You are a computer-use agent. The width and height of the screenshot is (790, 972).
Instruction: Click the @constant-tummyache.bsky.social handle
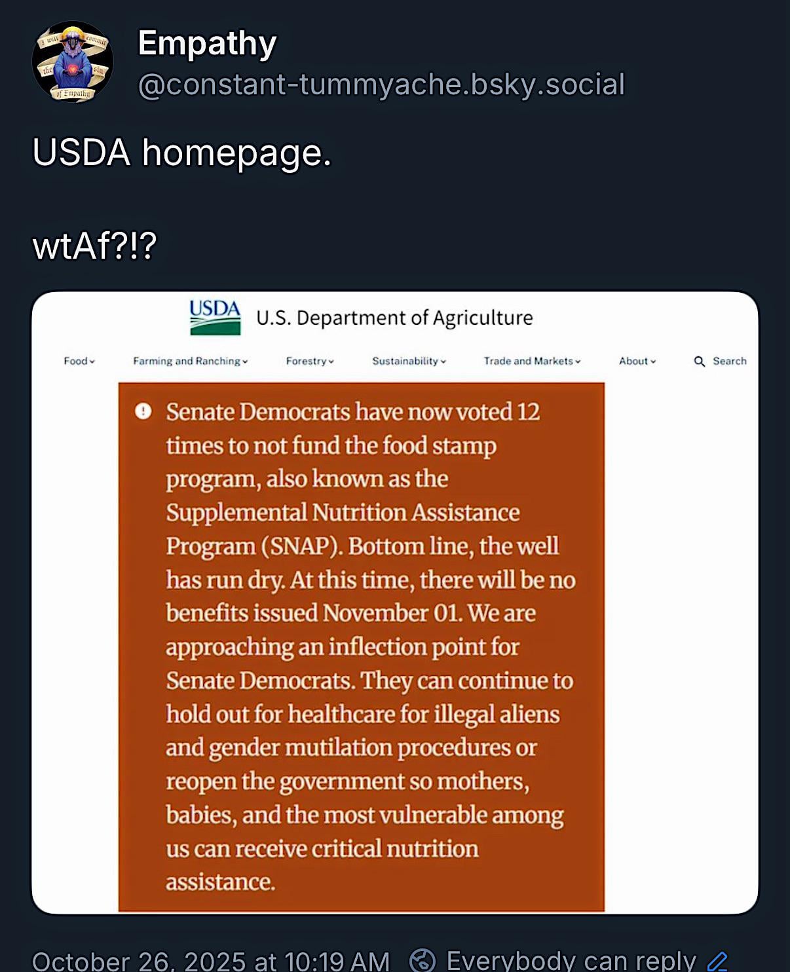(381, 85)
